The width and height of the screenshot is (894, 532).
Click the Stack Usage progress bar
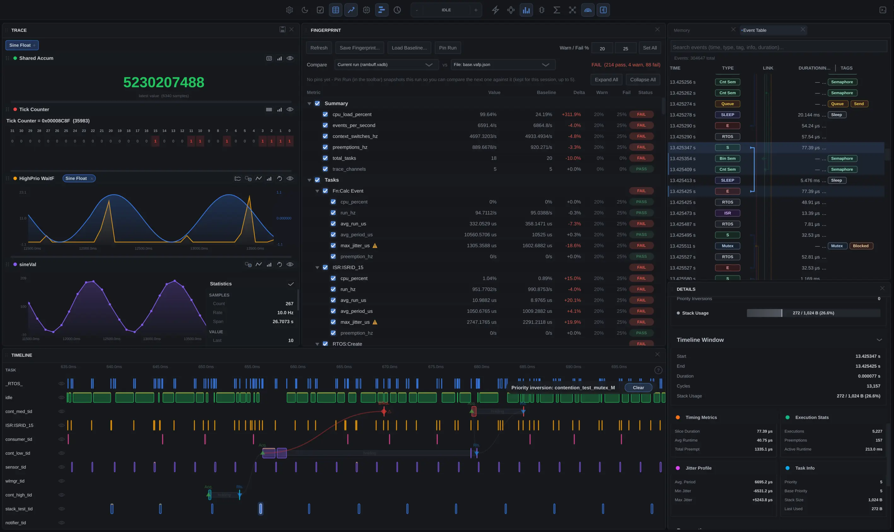[813, 313]
